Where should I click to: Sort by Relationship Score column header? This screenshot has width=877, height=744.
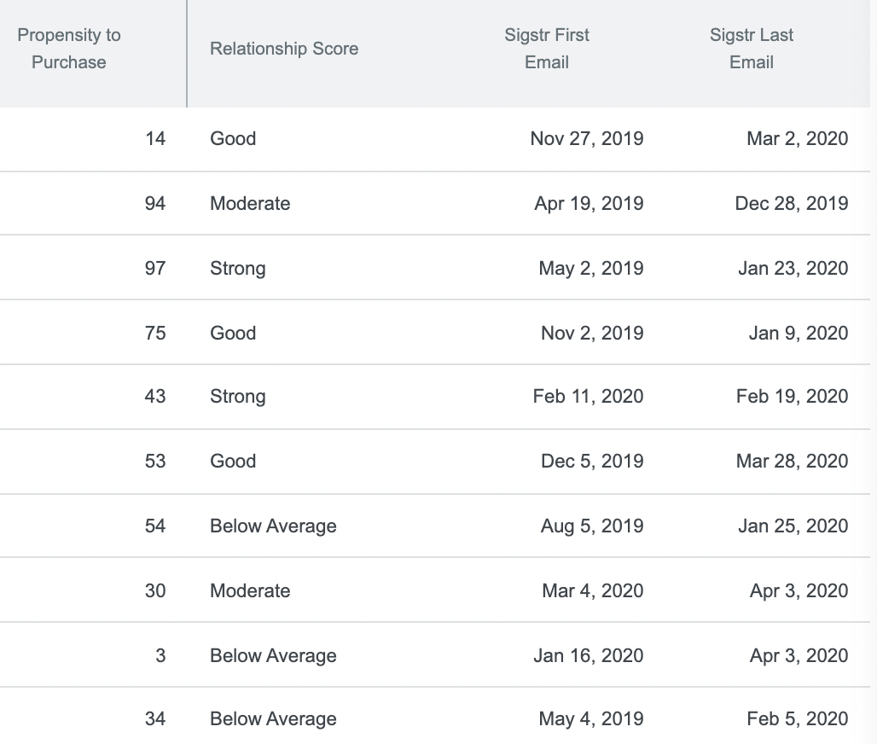284,49
